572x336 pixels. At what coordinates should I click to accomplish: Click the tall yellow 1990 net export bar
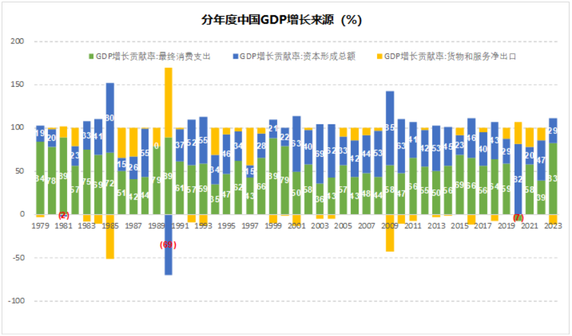click(168, 103)
